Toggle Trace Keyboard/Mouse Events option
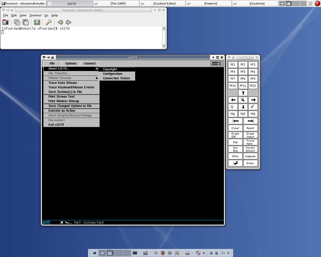The image size is (321, 257). (71, 87)
